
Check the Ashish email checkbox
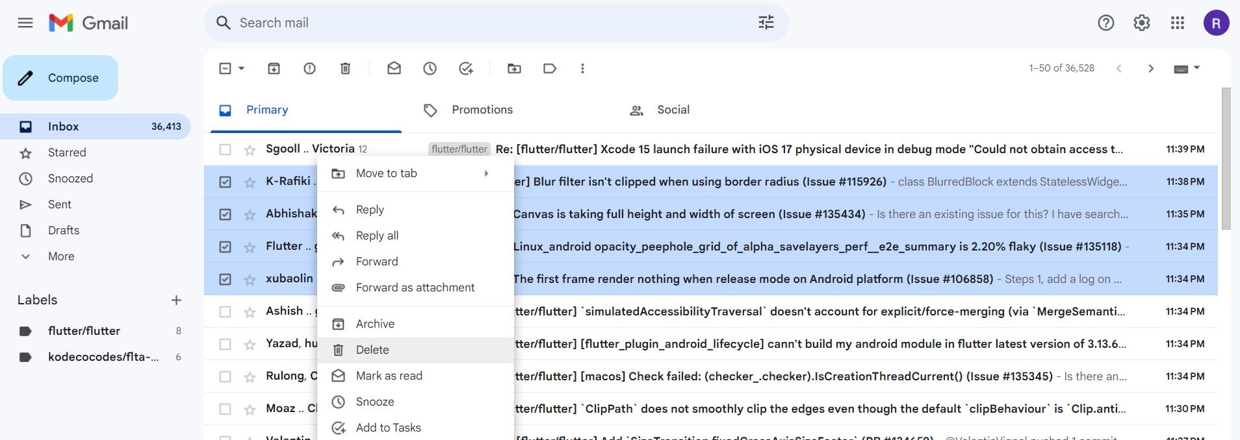coord(225,312)
